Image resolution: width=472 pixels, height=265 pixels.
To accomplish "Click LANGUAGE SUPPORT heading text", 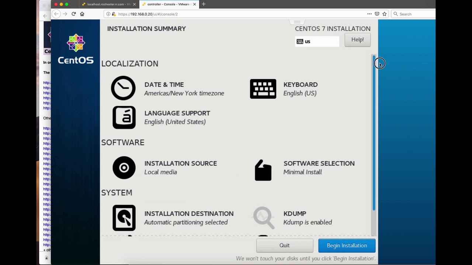I will coord(177,113).
